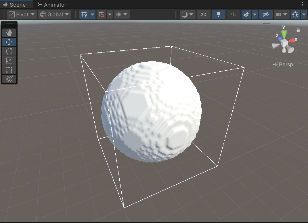Open the Pivot mode dropdown
This screenshot has height=223, width=308.
[x=22, y=14]
